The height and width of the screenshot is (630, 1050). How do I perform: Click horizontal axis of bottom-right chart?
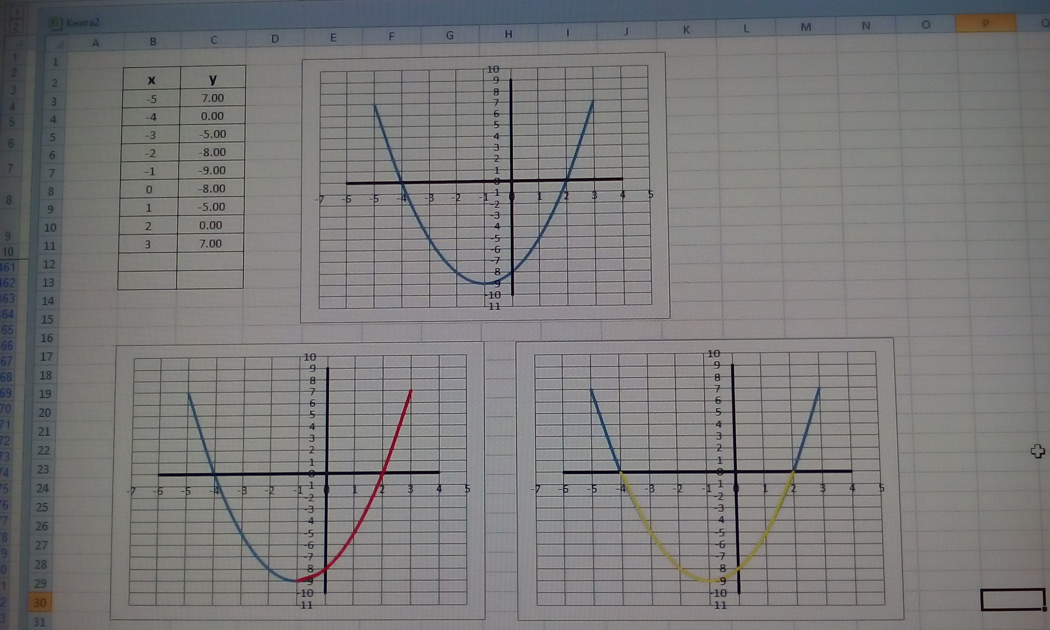(x=679, y=472)
